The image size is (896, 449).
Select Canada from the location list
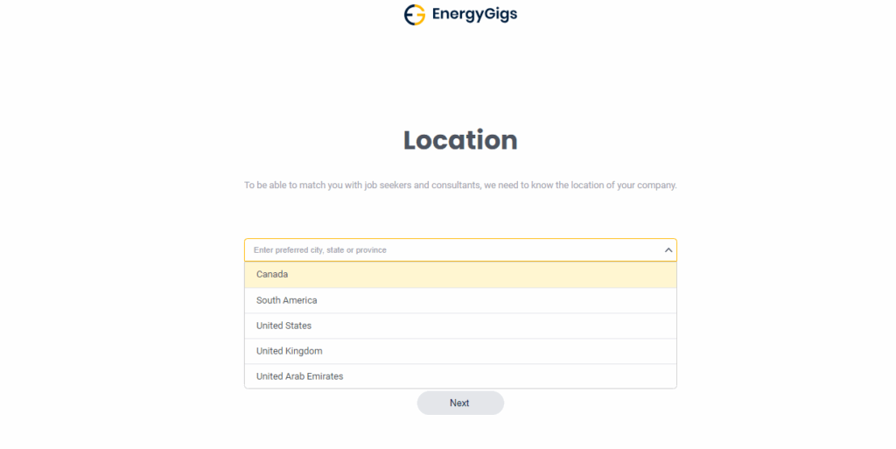[x=272, y=275]
